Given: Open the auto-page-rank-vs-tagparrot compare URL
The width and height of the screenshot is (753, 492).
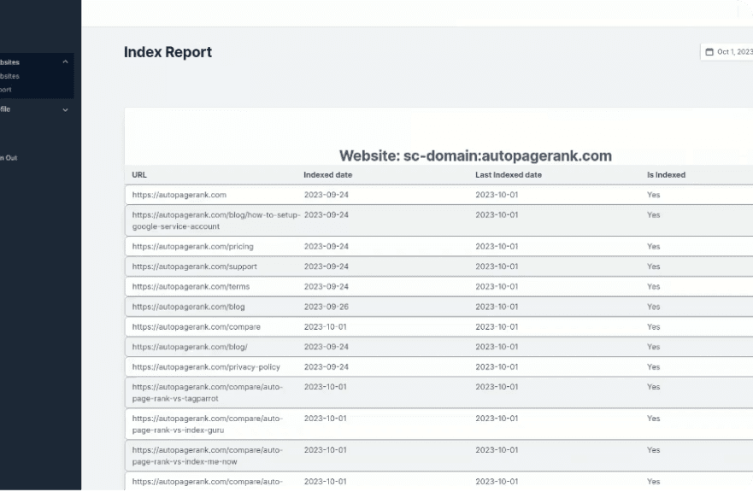Looking at the screenshot, I should (x=207, y=392).
